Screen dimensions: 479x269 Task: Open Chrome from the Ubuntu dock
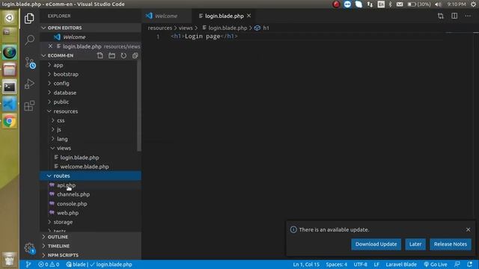10,121
